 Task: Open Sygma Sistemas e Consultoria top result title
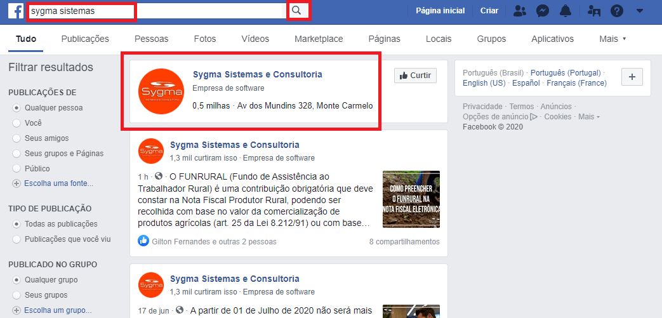coord(258,75)
